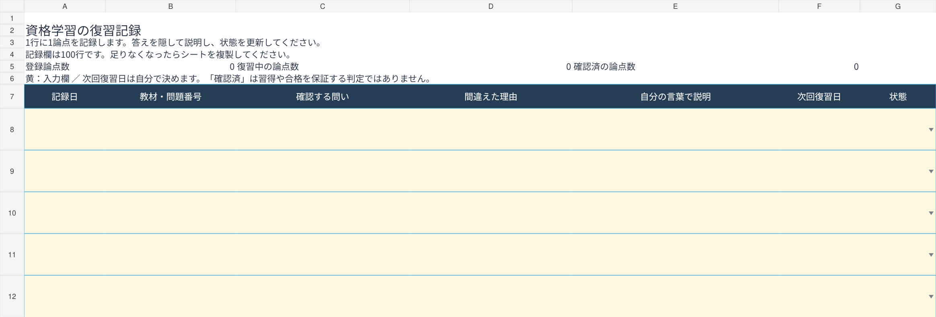Click the 状態 header cell
This screenshot has height=317, width=936.
click(898, 97)
